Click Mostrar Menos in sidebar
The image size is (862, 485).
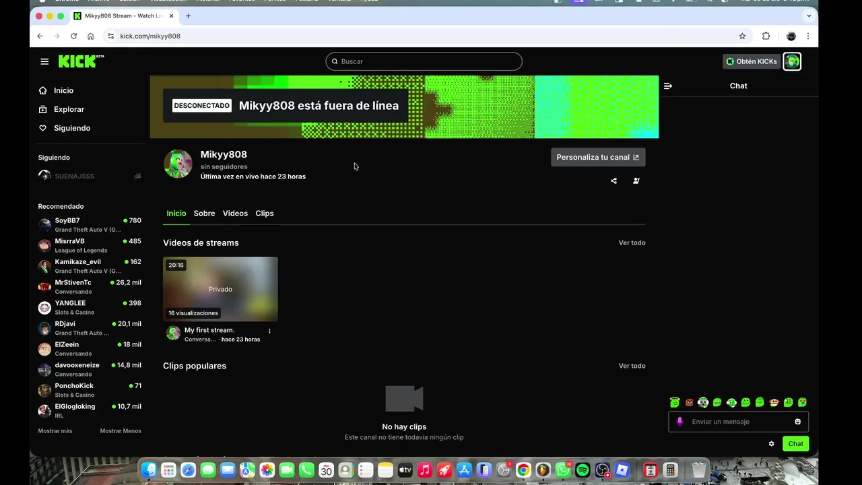[121, 431]
